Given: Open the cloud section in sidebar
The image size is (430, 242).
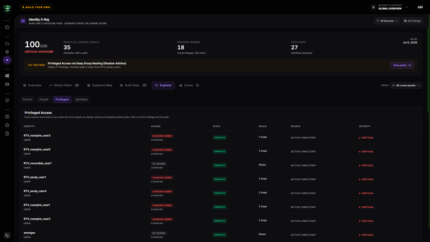Looking at the screenshot, I should coord(7,44).
